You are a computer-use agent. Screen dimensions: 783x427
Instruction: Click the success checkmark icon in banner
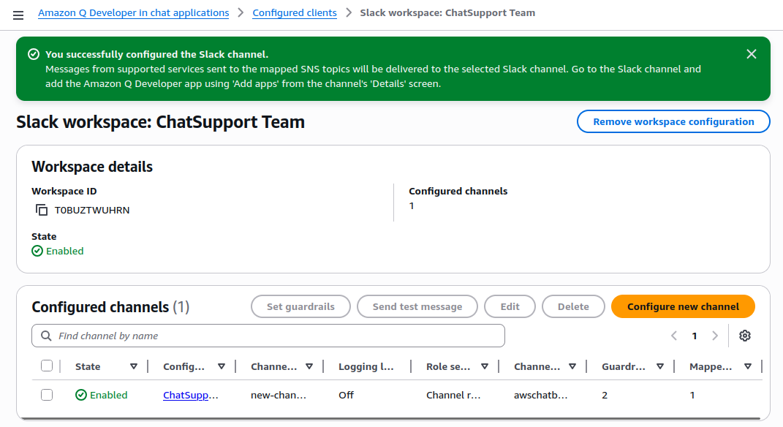[x=34, y=54]
